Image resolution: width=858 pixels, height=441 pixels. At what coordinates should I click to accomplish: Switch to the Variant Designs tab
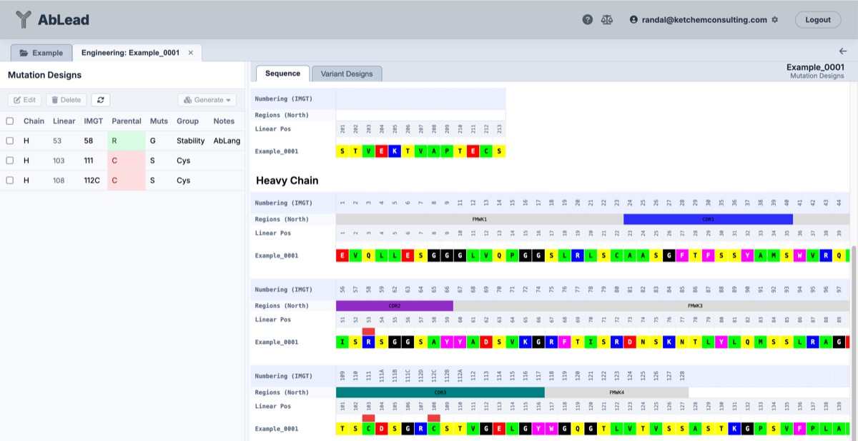point(347,73)
